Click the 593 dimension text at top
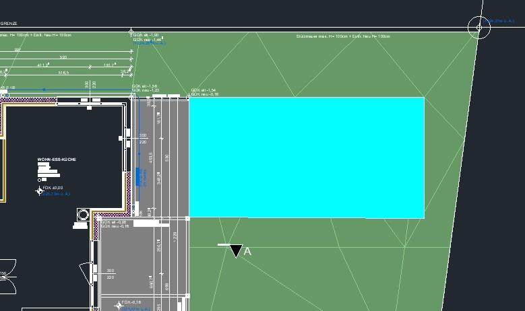This screenshot has height=311, width=525. coord(63,57)
